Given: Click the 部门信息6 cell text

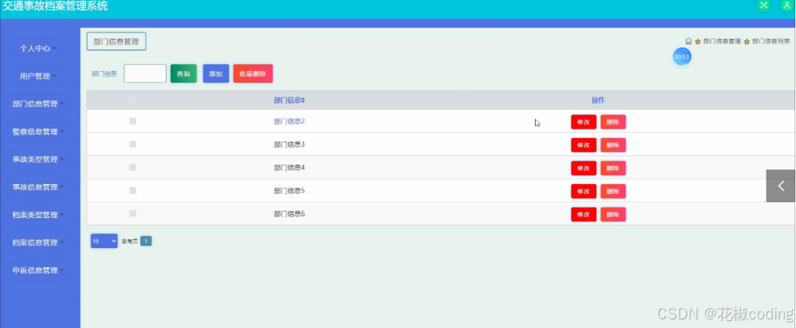Looking at the screenshot, I should pos(289,214).
